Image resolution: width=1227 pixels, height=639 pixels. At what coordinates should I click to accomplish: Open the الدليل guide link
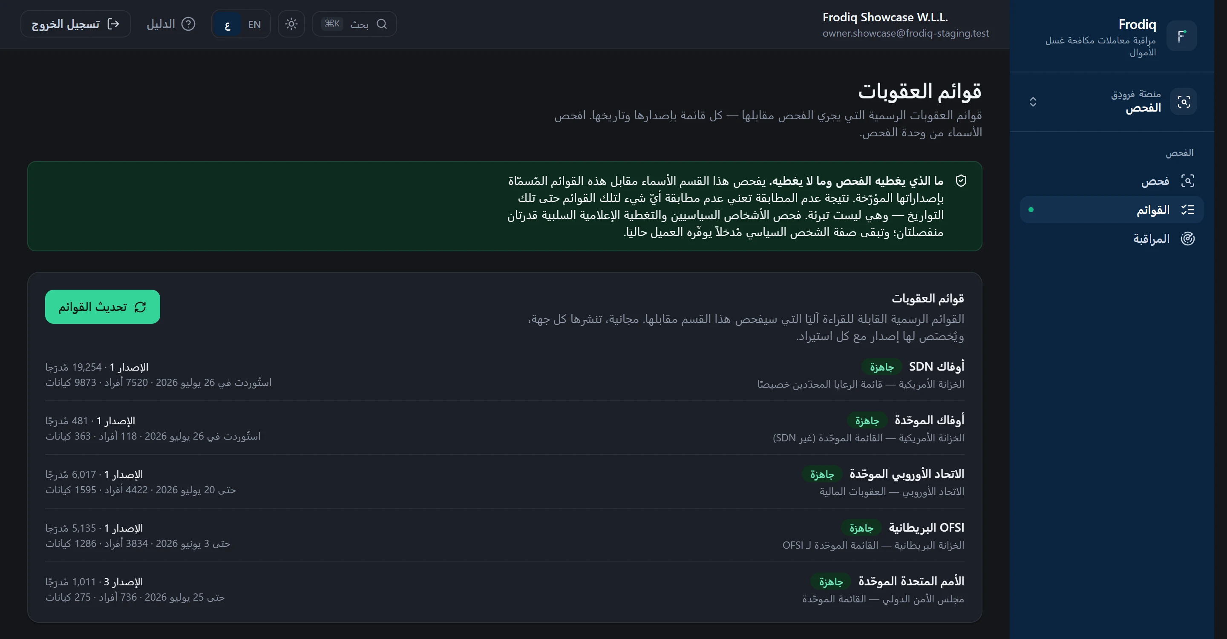pyautogui.click(x=171, y=24)
